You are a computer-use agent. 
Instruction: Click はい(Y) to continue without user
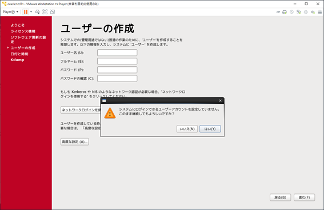(210, 129)
